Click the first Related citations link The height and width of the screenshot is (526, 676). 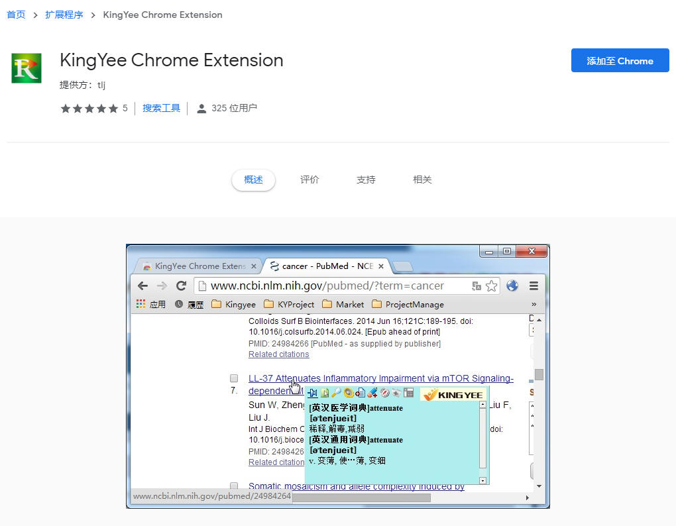point(278,354)
